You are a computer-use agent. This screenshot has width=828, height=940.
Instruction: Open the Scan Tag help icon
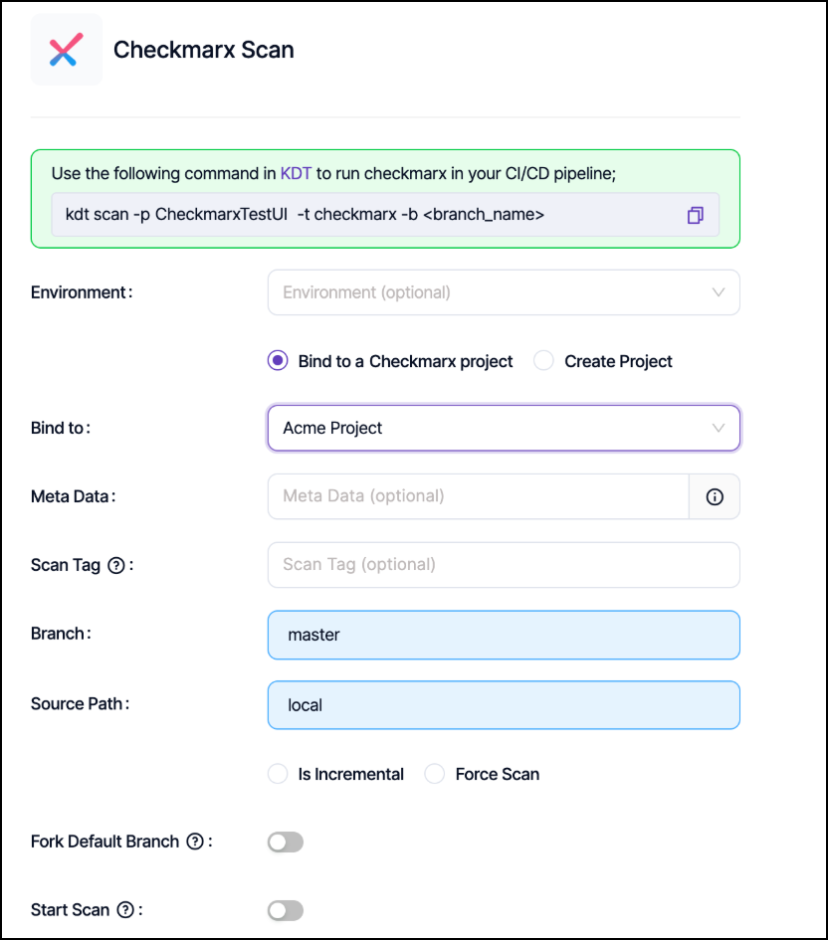coord(116,565)
